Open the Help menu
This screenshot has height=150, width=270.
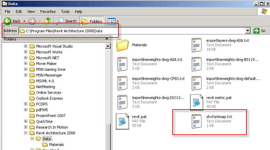[x=78, y=12]
